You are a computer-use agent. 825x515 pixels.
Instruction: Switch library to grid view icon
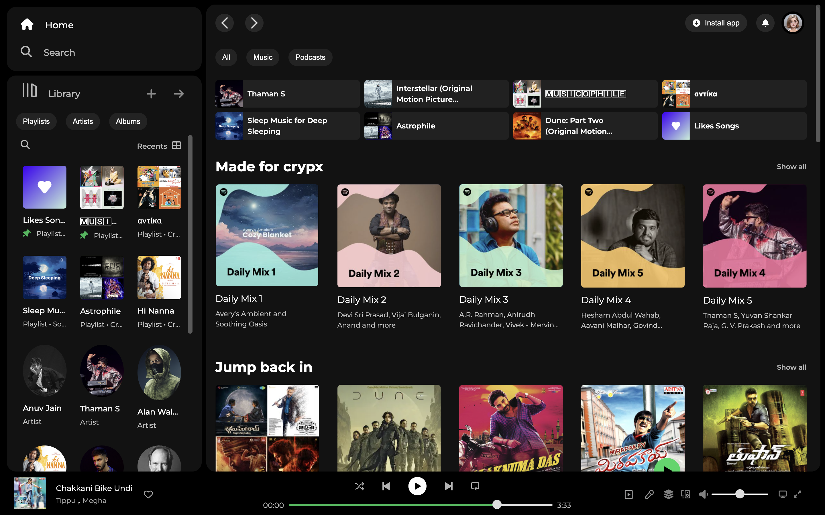click(176, 145)
